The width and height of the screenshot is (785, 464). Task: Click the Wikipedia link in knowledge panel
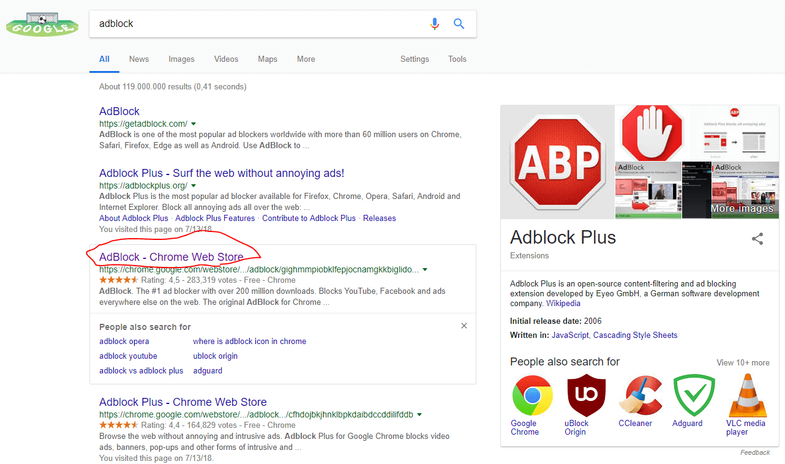563,303
